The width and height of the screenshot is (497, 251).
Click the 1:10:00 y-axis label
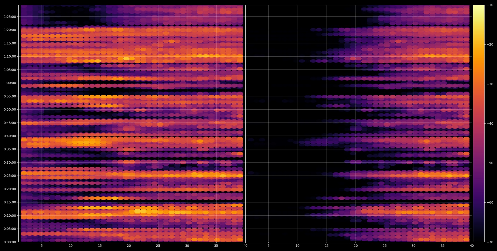click(x=10, y=56)
